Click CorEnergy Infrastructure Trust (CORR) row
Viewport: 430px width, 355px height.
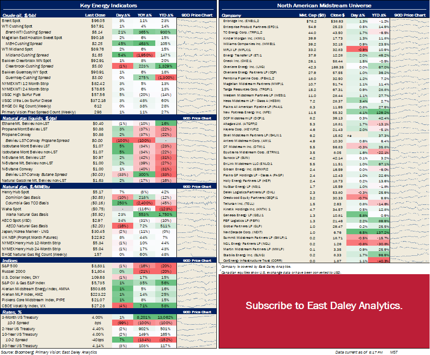click(x=305, y=261)
